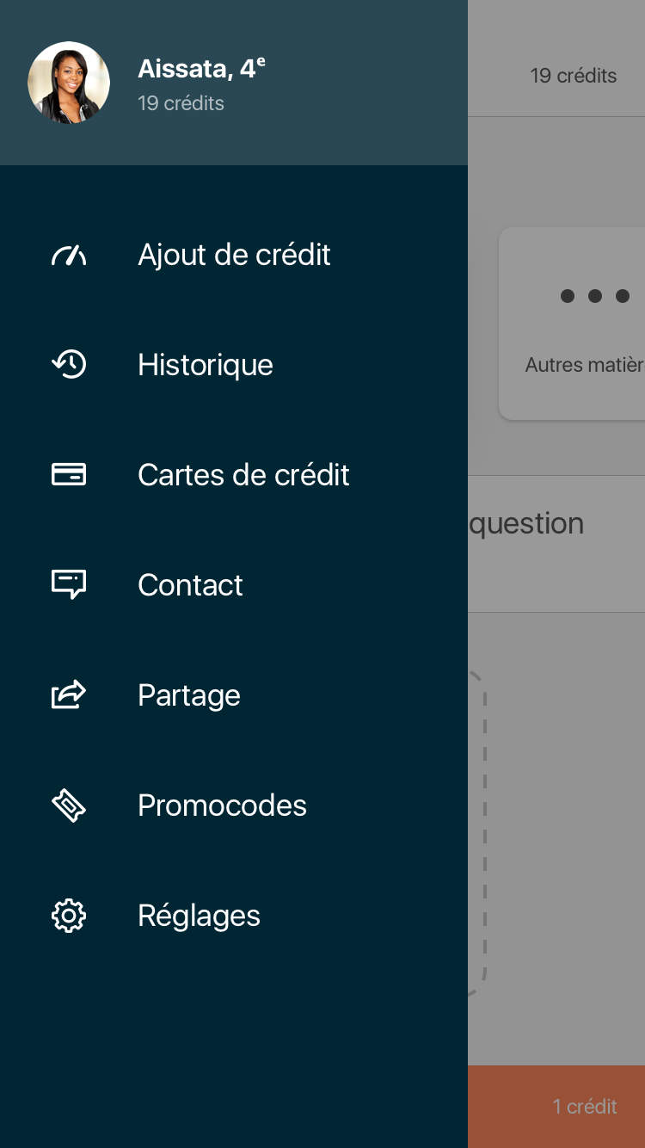This screenshot has height=1148, width=645.
Task: Click the speedometer icon beside Ajout de crédit
Action: coord(69,255)
